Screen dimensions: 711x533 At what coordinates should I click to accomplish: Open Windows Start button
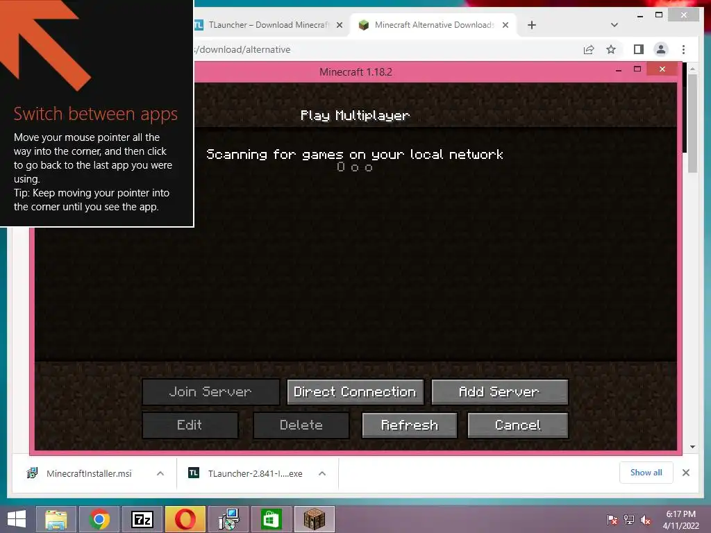[x=17, y=519]
